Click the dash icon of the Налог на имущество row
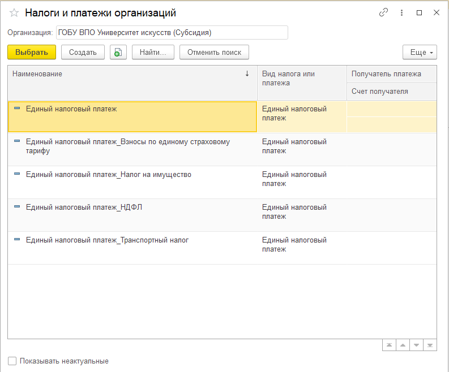The image size is (449, 372). [x=17, y=174]
